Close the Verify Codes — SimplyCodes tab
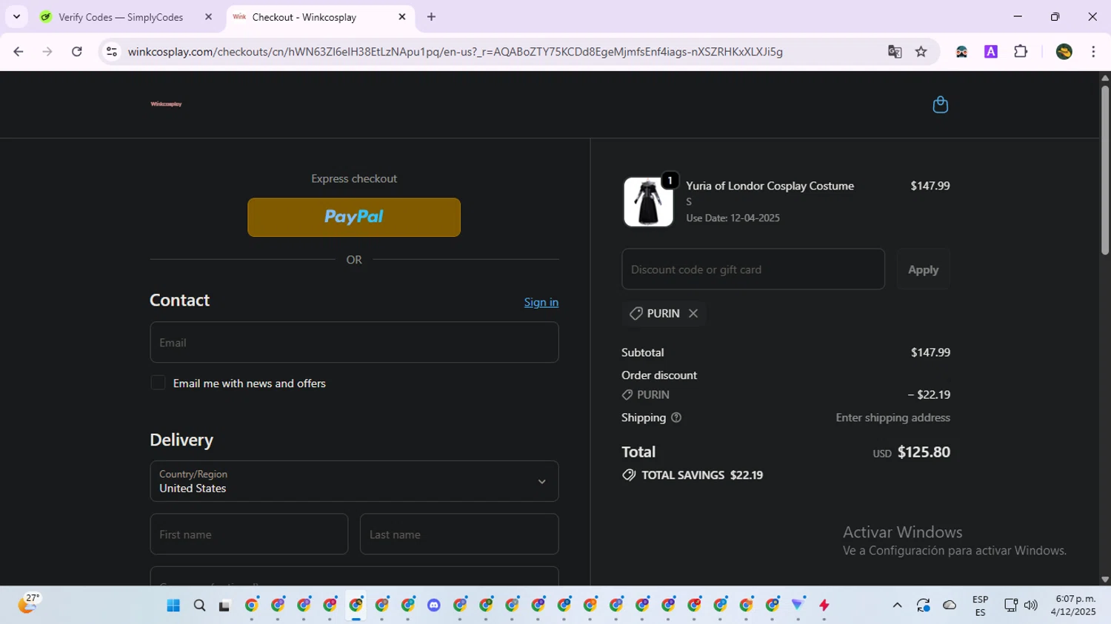1111x624 pixels. (x=208, y=17)
